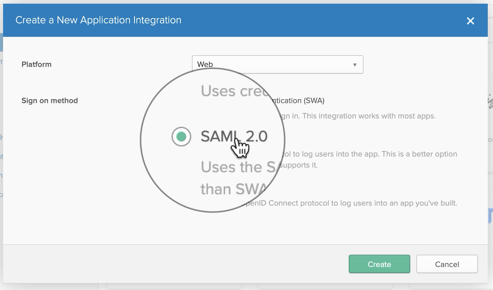Click Cancel to dismiss the dialog

click(447, 264)
